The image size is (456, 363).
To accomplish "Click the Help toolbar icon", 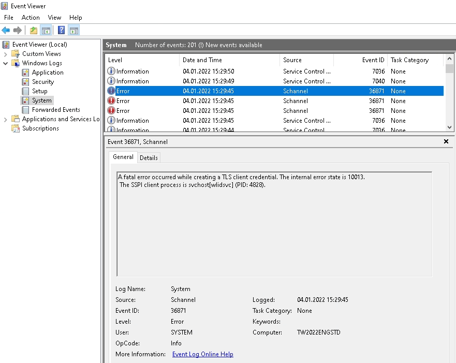I will click(61, 30).
